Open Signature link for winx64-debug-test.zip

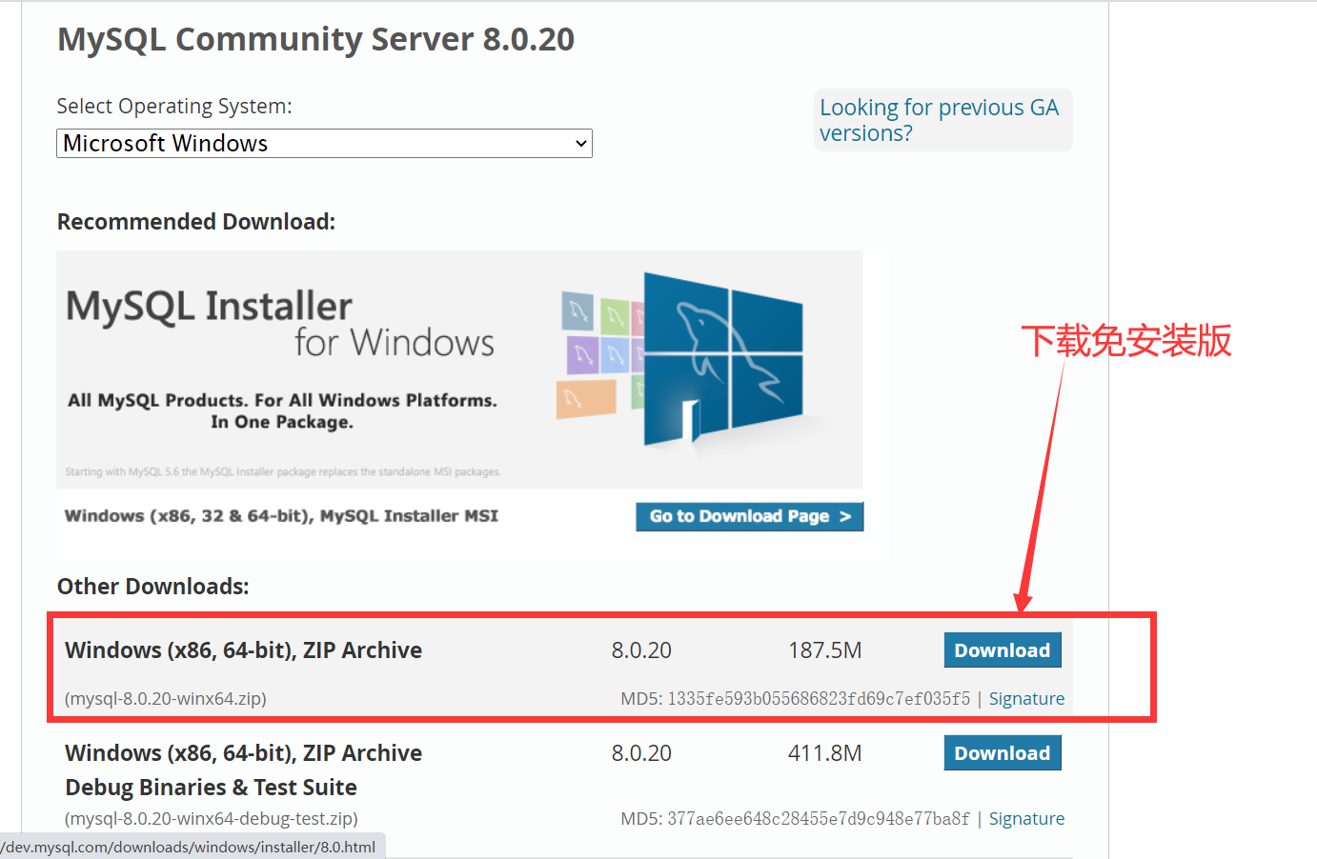tap(1026, 819)
